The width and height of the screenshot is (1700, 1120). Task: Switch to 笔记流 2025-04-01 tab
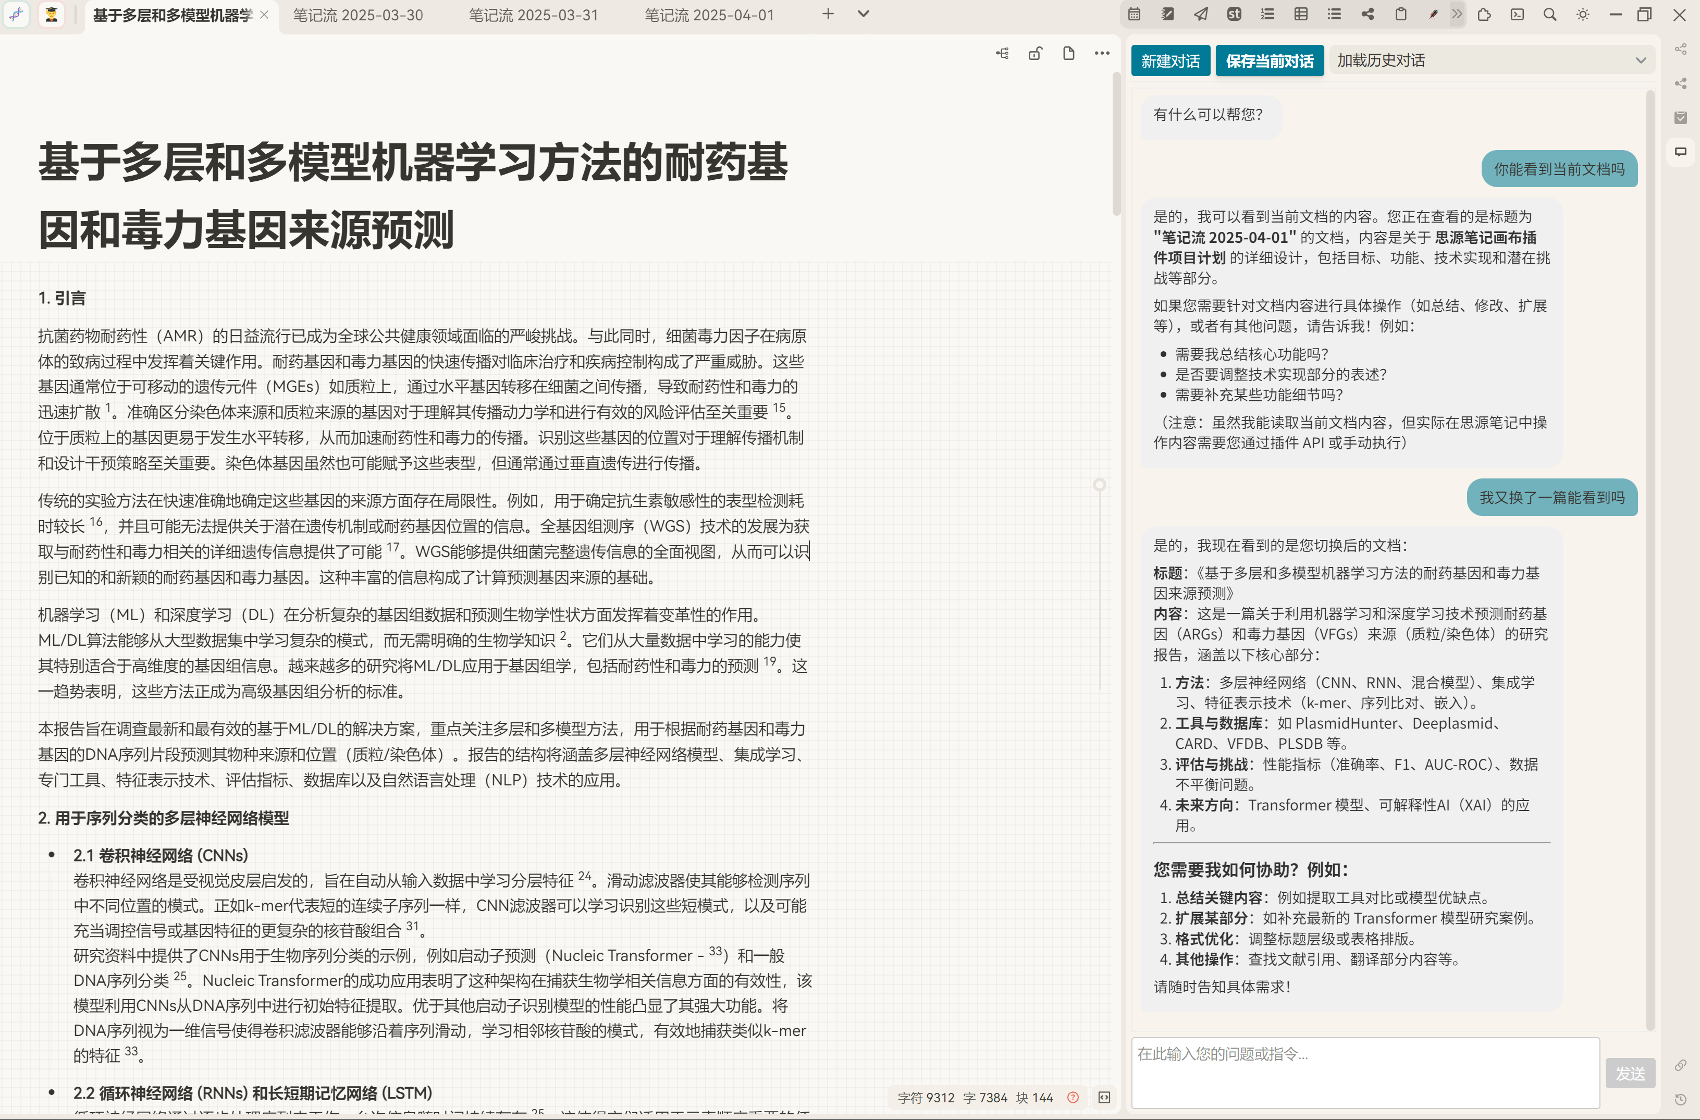pos(709,15)
